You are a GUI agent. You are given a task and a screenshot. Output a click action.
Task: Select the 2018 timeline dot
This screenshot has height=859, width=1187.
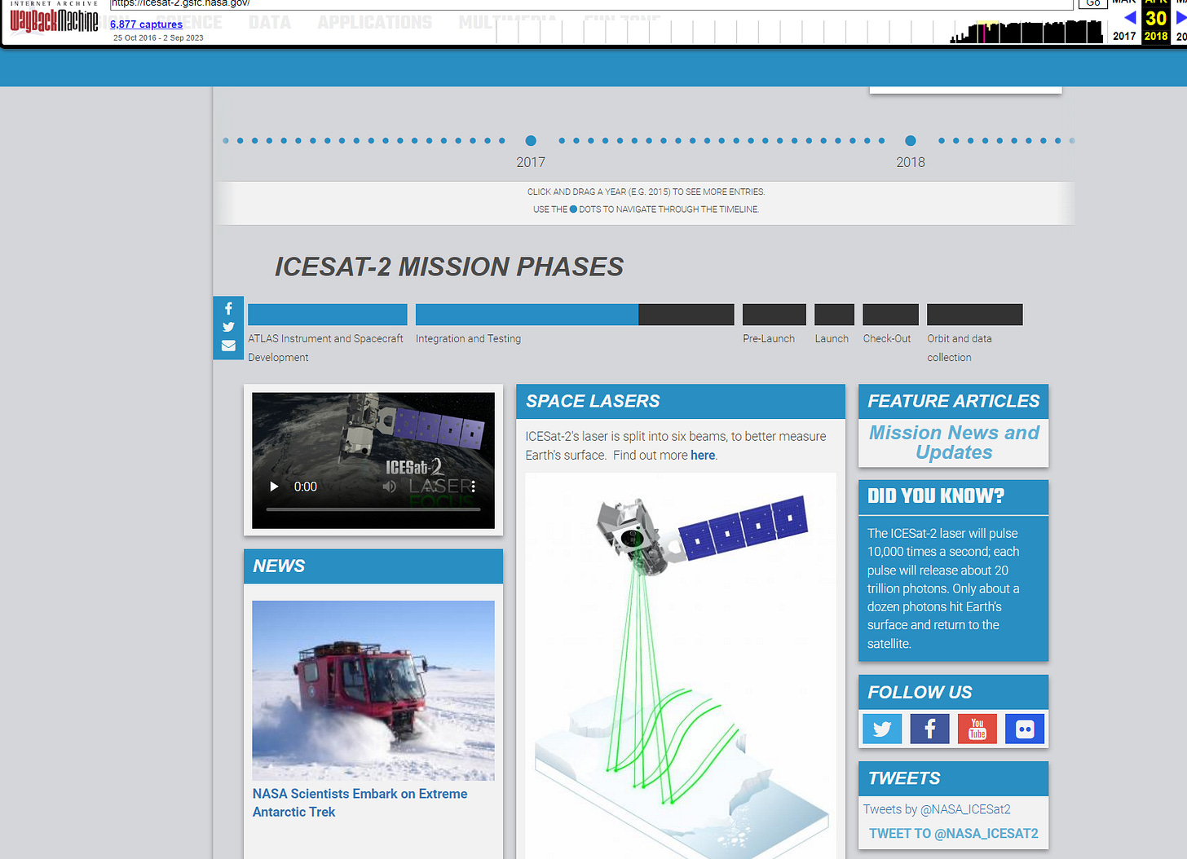(911, 141)
